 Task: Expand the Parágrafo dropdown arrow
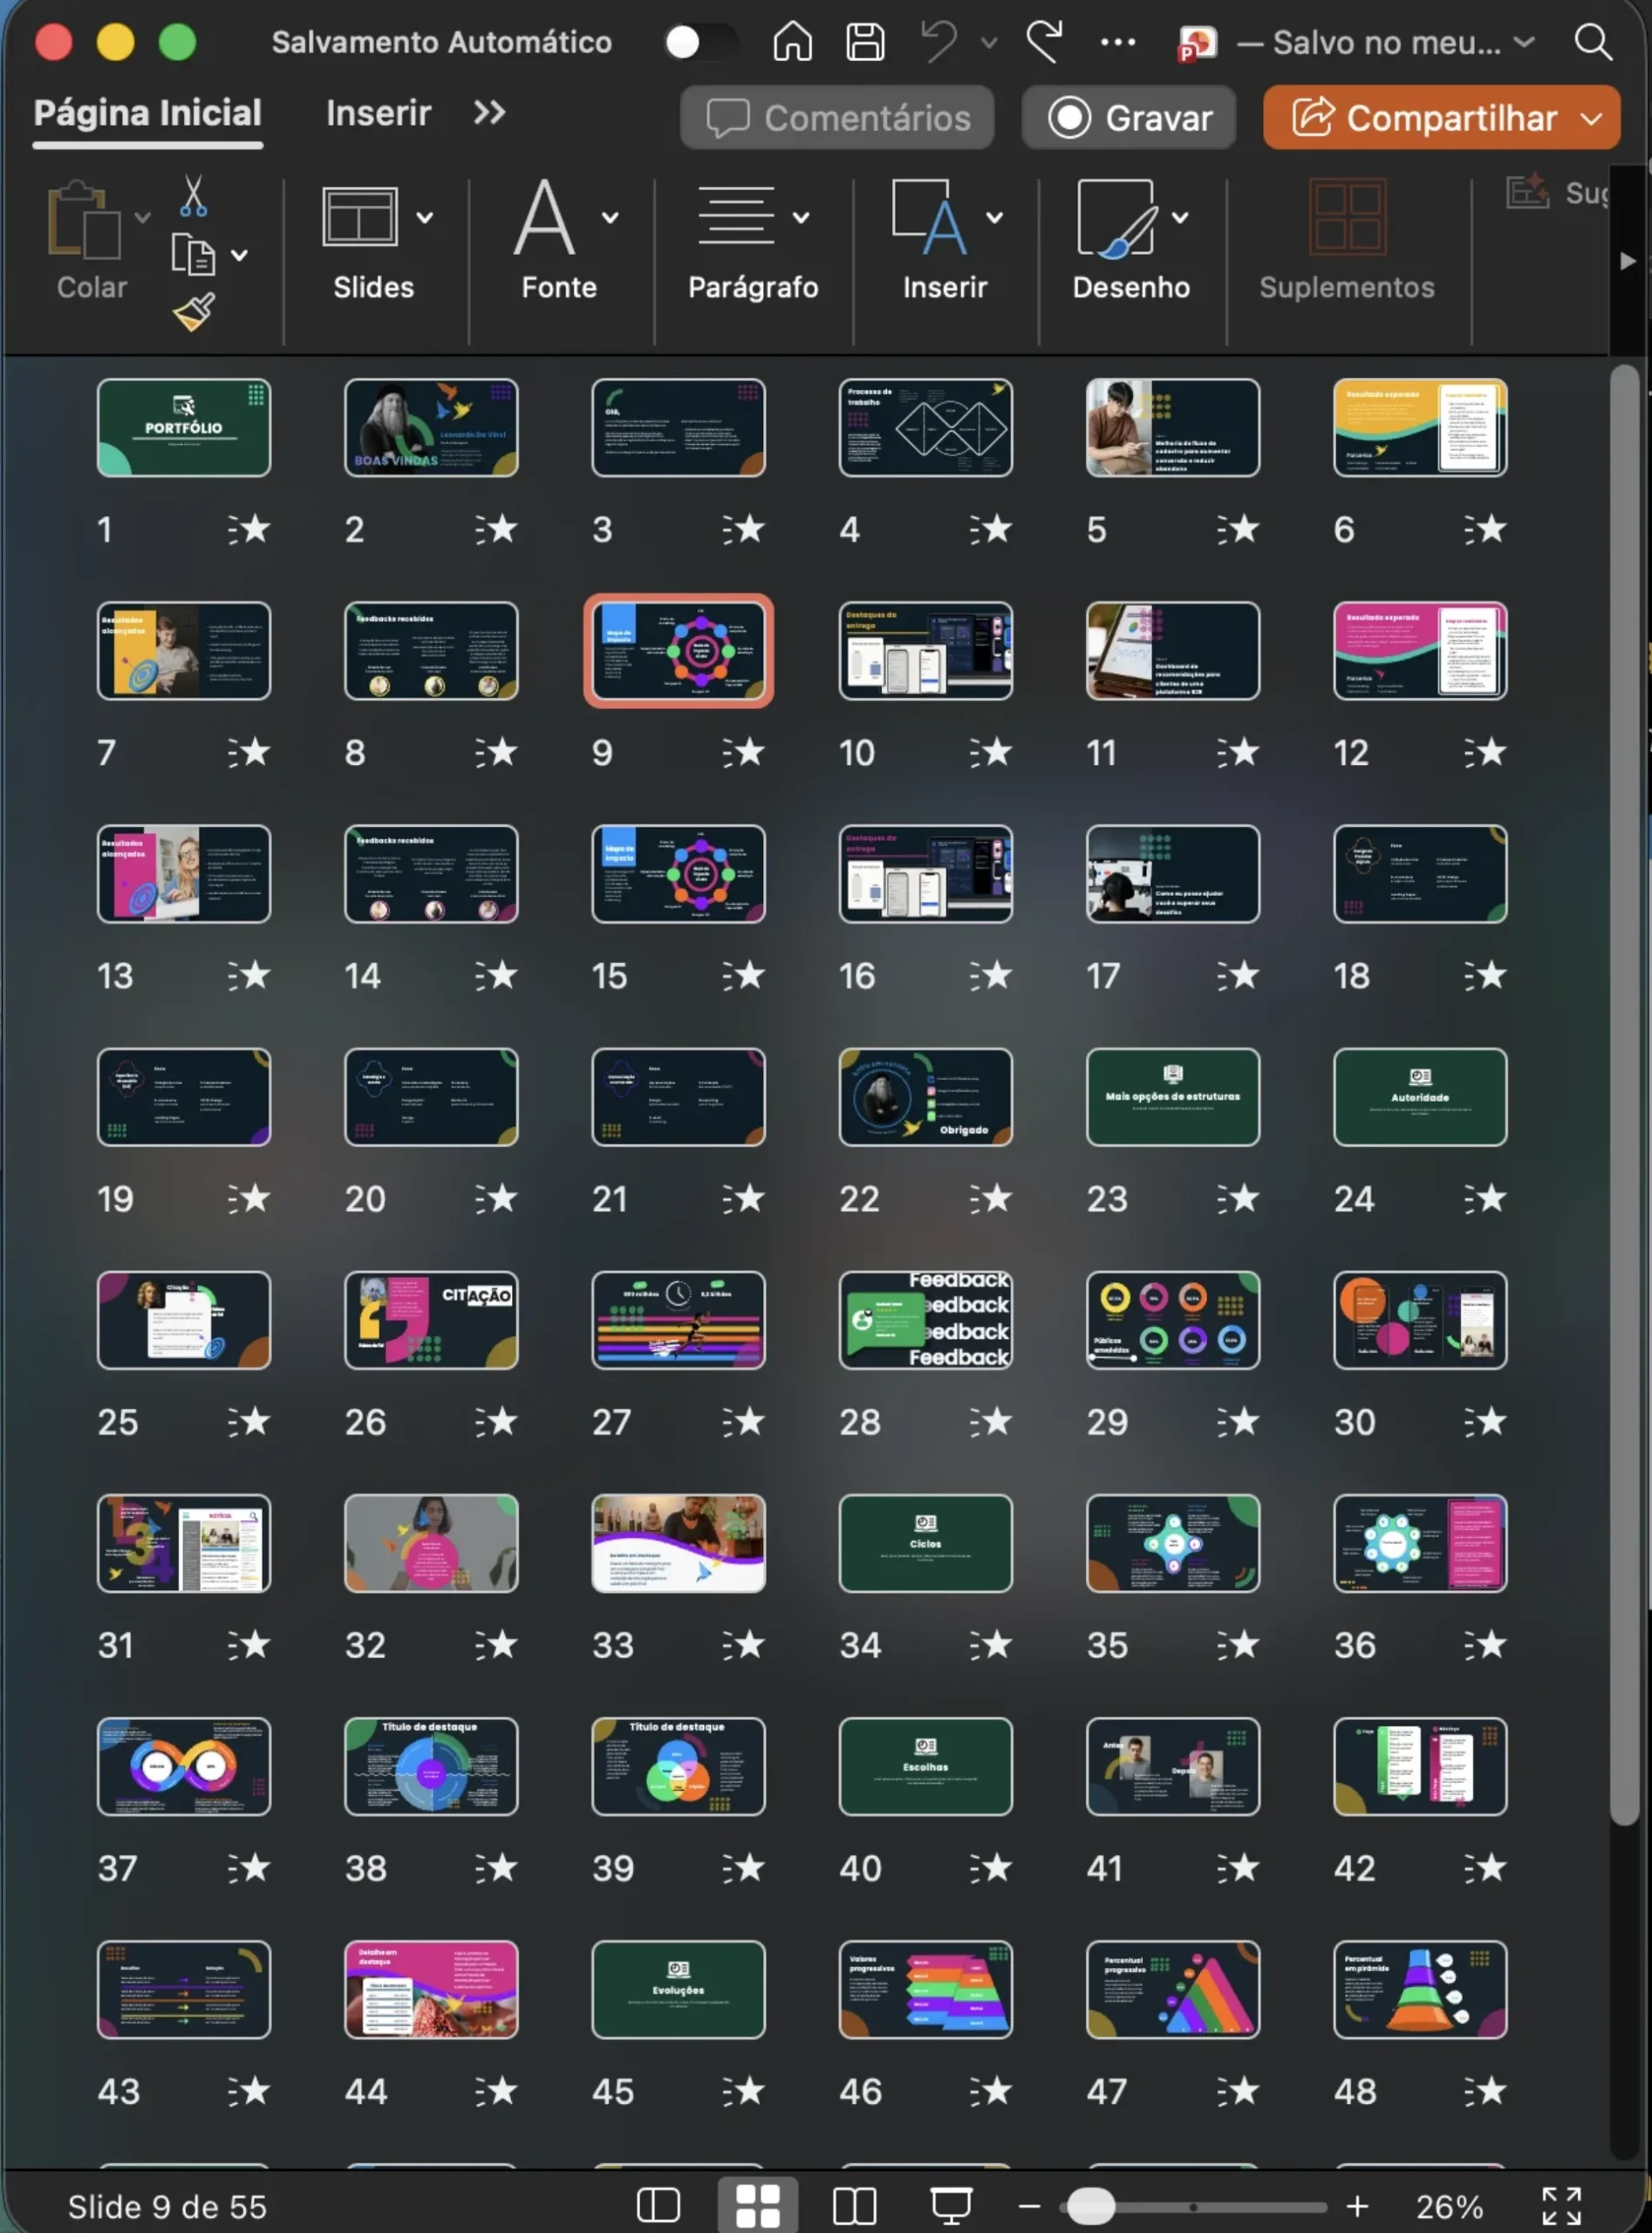[800, 217]
